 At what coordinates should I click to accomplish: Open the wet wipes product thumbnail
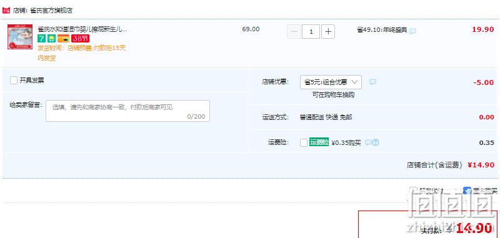20,37
